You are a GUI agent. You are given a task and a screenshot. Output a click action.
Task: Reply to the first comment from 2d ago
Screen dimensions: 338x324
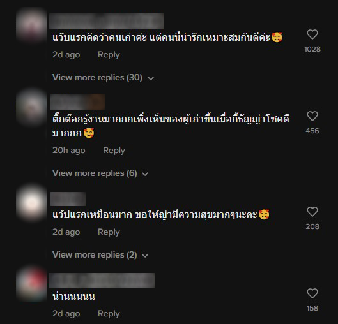[109, 55]
